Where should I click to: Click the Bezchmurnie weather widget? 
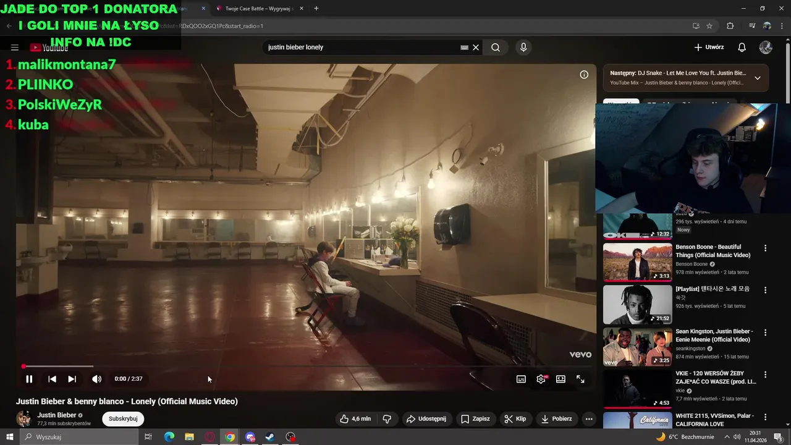[x=685, y=437]
